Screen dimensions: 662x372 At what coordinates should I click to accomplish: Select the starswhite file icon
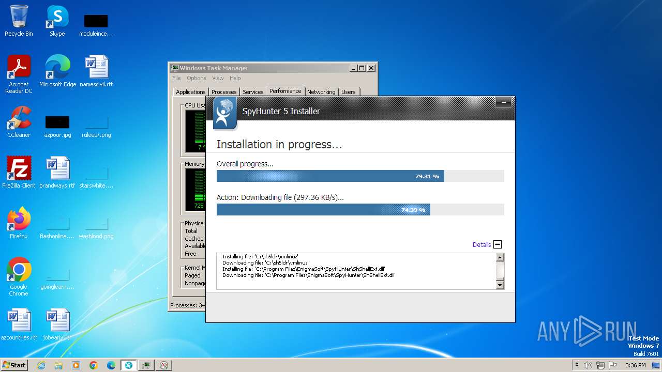click(x=96, y=177)
